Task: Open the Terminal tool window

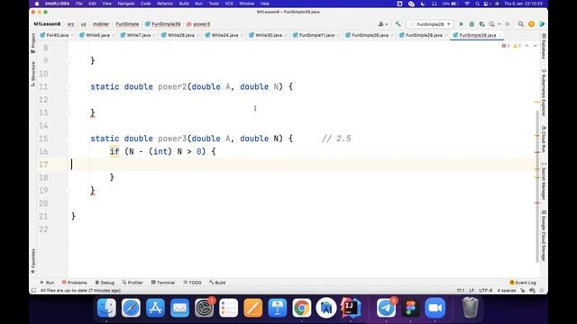Action: tap(163, 283)
